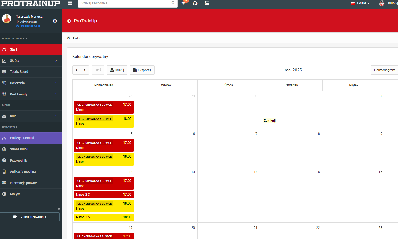The height and width of the screenshot is (239, 398).
Task: Open red Ninos 17:00 event on May 12
Action: tap(104, 183)
